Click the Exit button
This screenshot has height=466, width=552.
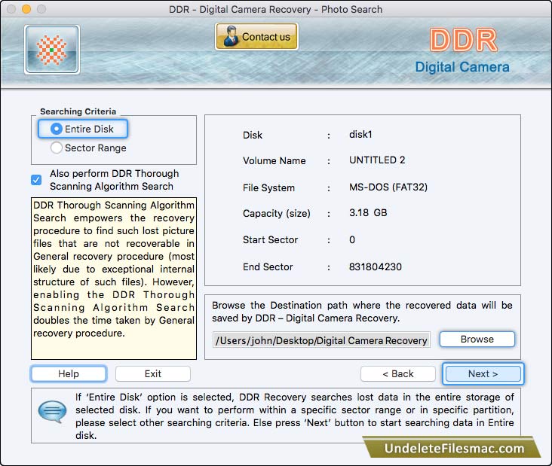tap(153, 373)
